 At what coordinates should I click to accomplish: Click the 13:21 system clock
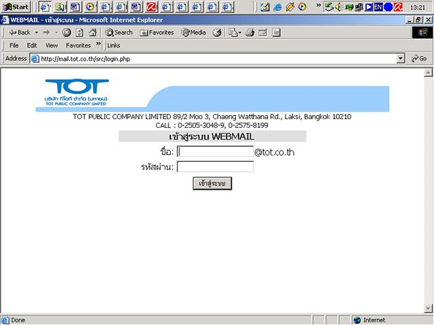click(x=418, y=7)
